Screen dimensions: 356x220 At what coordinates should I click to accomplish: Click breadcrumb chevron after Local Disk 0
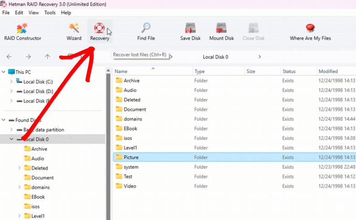[x=260, y=57]
